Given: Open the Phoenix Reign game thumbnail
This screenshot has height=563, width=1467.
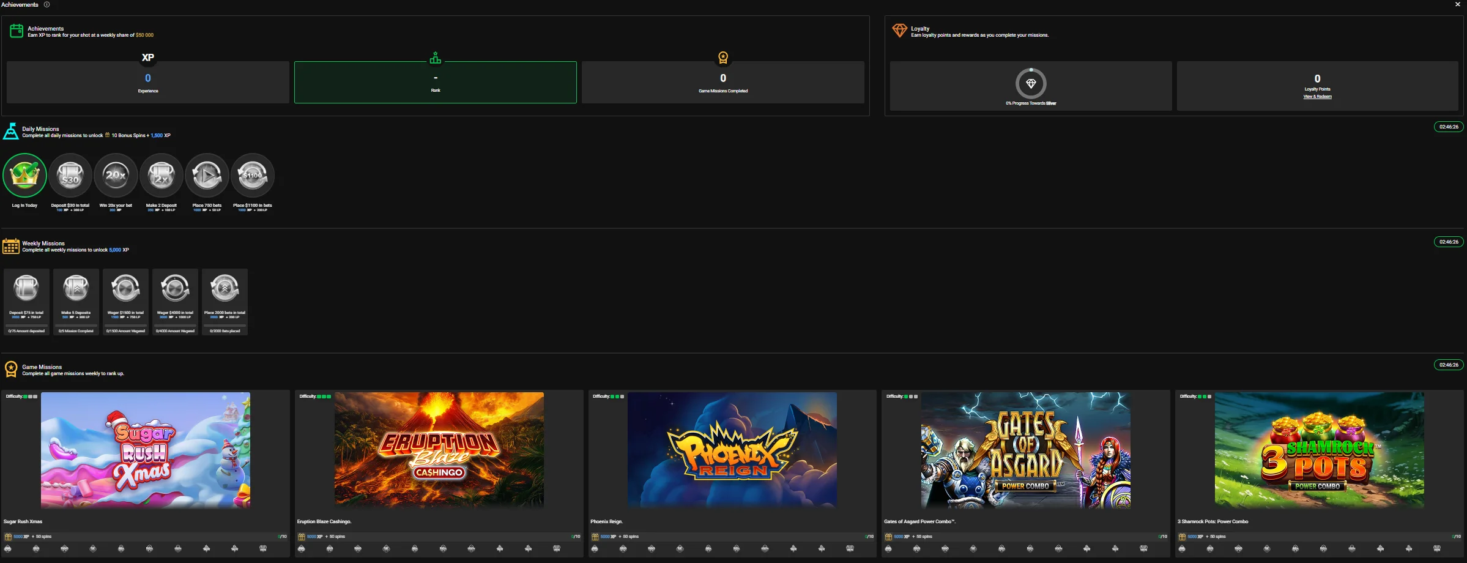Looking at the screenshot, I should [x=732, y=450].
